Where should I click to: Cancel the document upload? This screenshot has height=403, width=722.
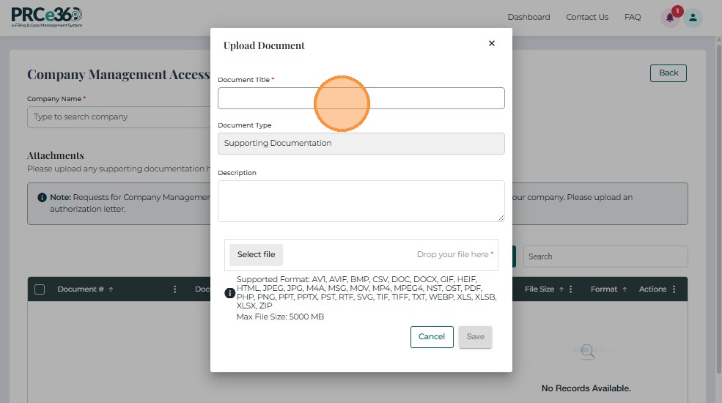coord(432,337)
